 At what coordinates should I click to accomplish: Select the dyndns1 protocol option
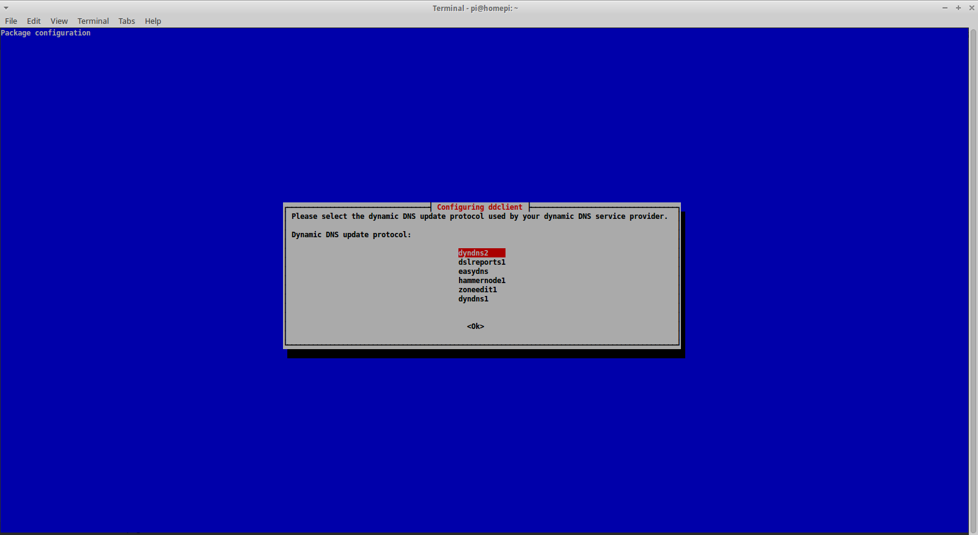(x=474, y=299)
